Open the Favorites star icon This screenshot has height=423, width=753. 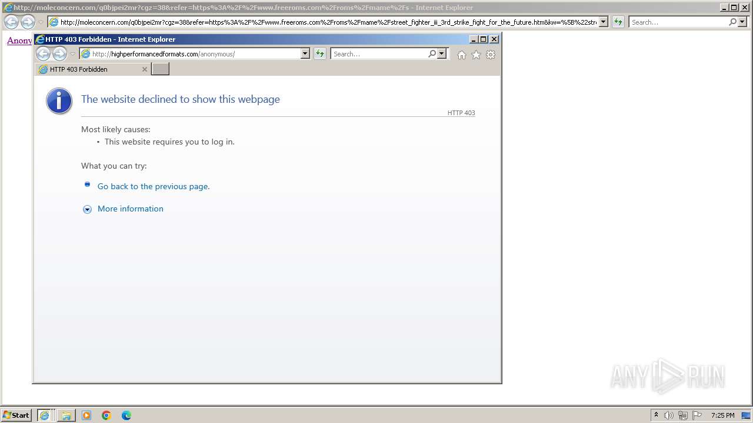476,55
